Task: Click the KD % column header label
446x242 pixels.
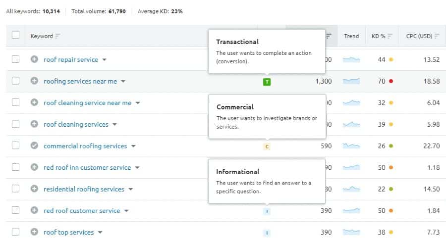Action: (x=378, y=36)
